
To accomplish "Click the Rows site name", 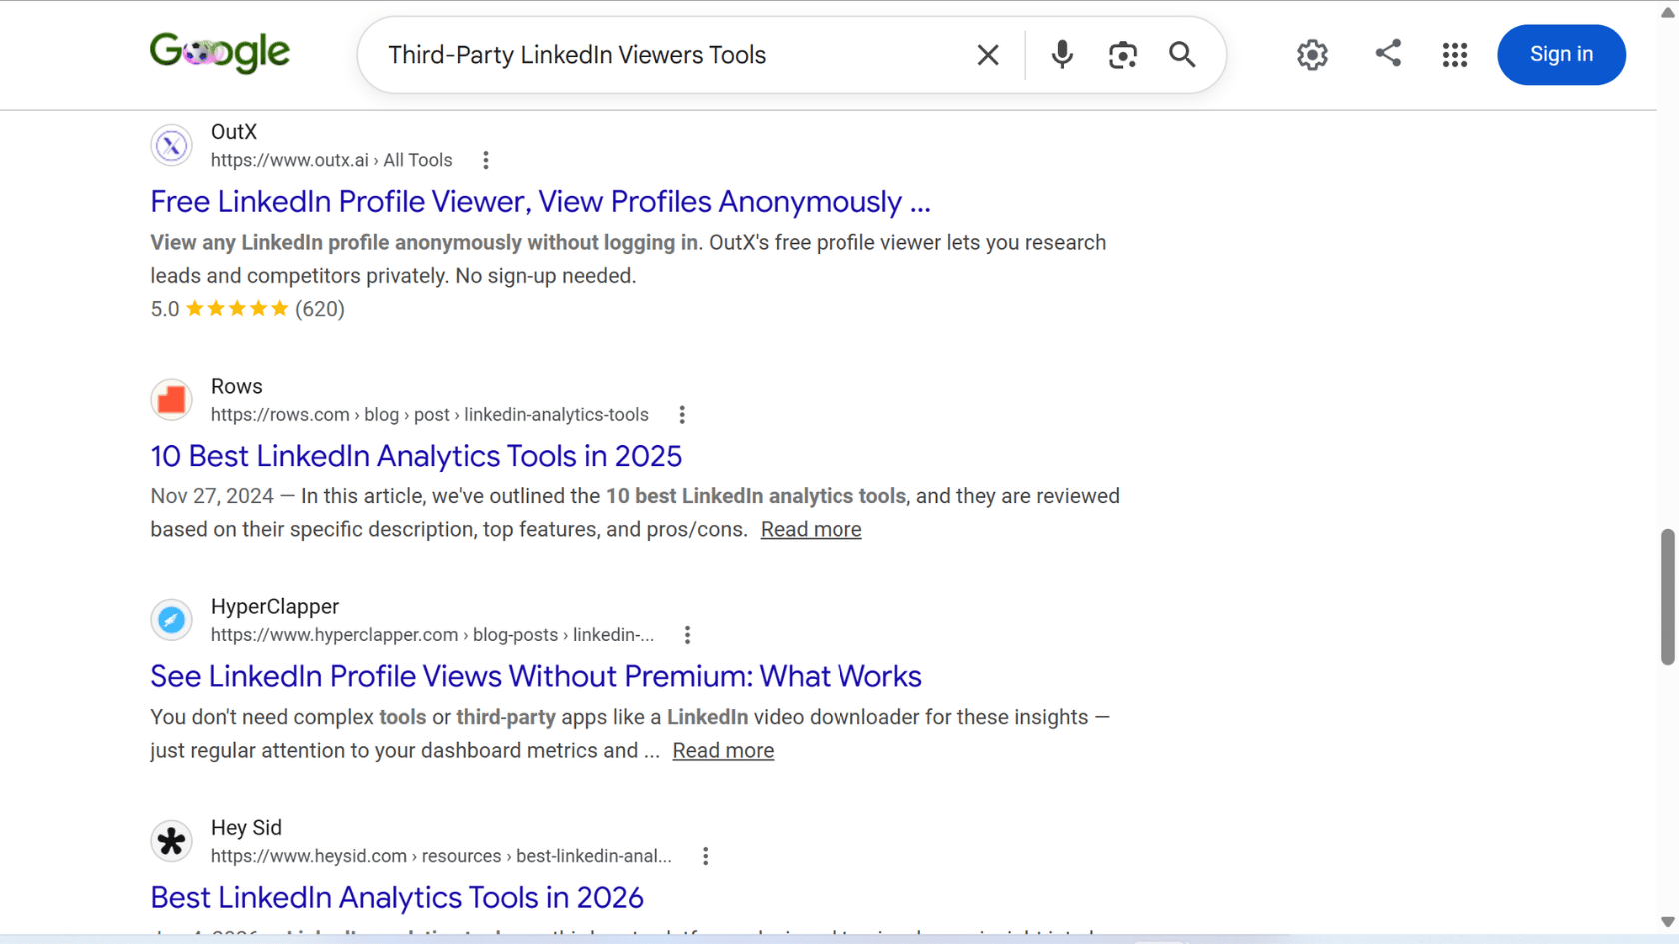I will (x=236, y=387).
